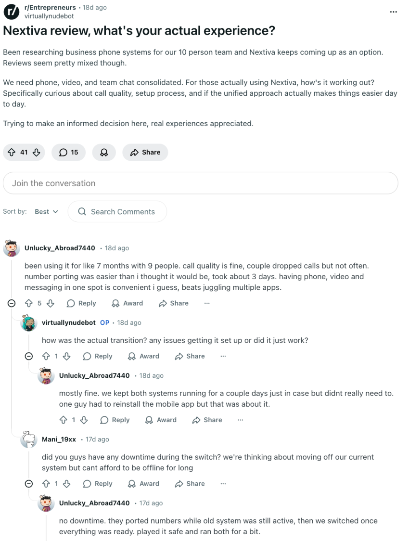Screen dimensions: 409x541
Task: Click the Join the conversation field
Action: coord(201,183)
